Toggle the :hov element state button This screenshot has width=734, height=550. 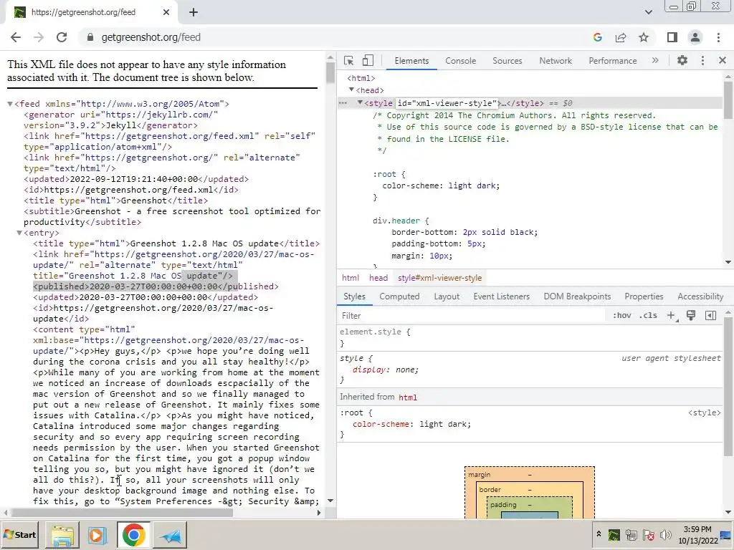(x=622, y=316)
